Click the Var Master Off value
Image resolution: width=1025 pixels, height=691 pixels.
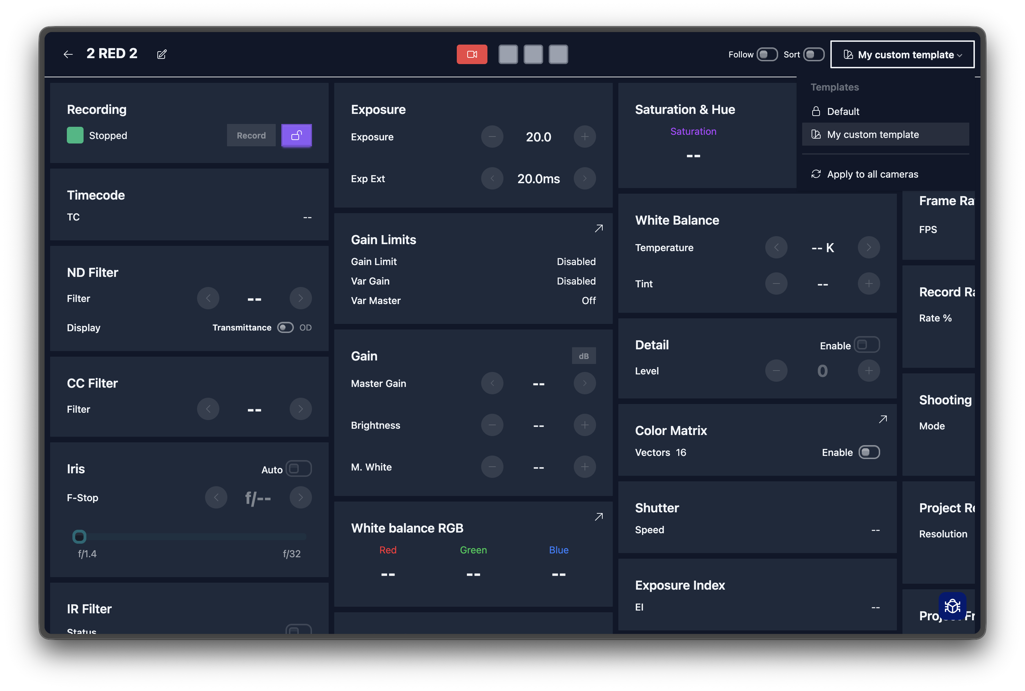pyautogui.click(x=588, y=301)
